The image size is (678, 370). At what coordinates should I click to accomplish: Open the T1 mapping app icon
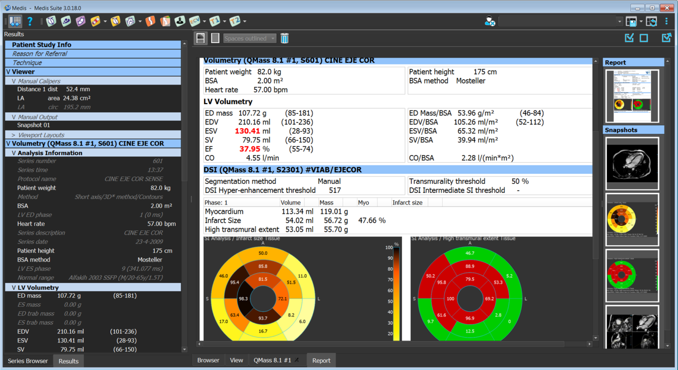215,21
